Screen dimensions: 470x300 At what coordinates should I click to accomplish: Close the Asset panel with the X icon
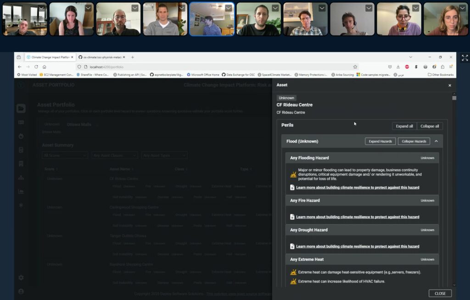tap(450, 85)
